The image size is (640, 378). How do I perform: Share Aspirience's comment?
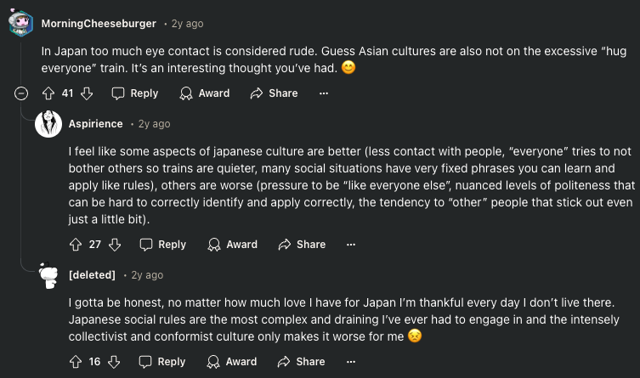coord(302,245)
